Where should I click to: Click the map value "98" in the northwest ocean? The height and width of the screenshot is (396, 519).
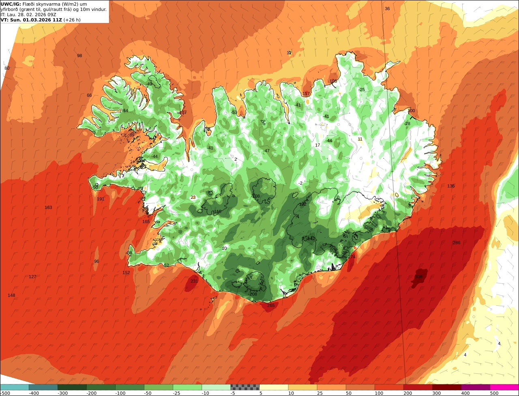tap(79, 56)
